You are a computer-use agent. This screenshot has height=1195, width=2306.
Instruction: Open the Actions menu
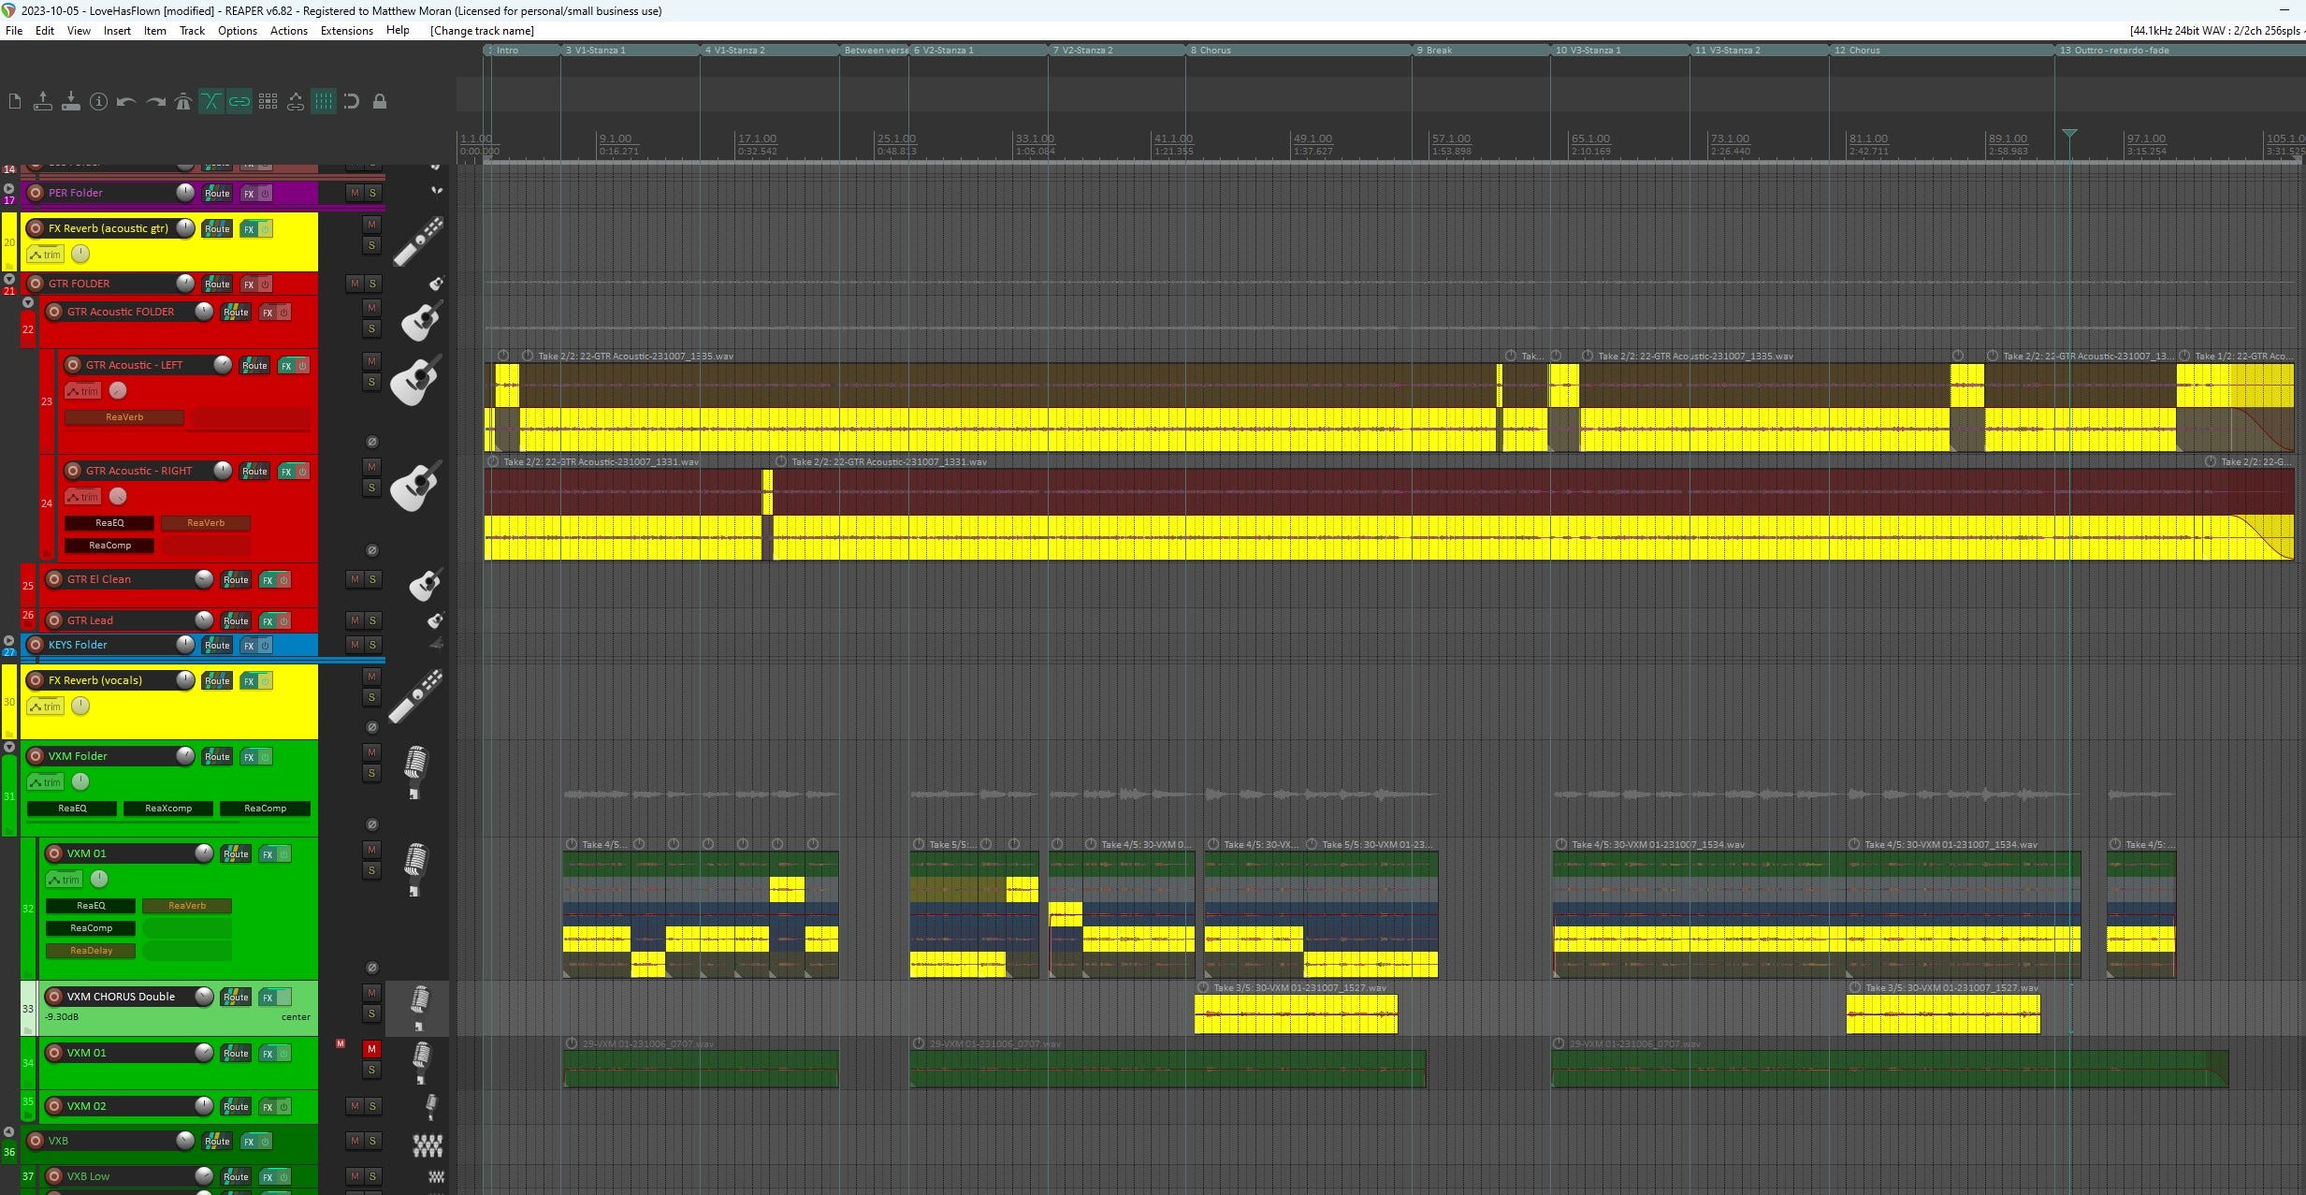[289, 30]
